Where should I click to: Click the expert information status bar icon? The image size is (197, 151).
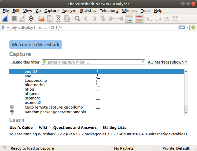tap(4, 148)
